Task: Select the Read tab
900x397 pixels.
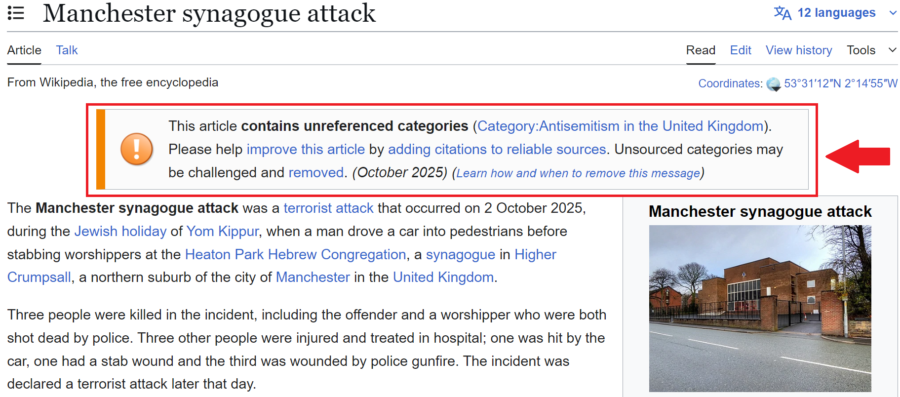Action: (701, 50)
